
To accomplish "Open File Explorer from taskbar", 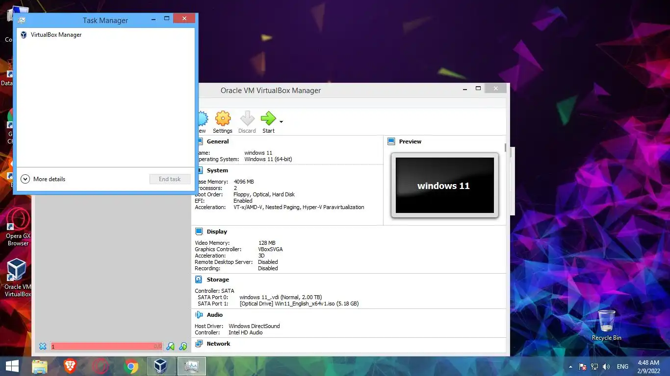I will [40, 366].
